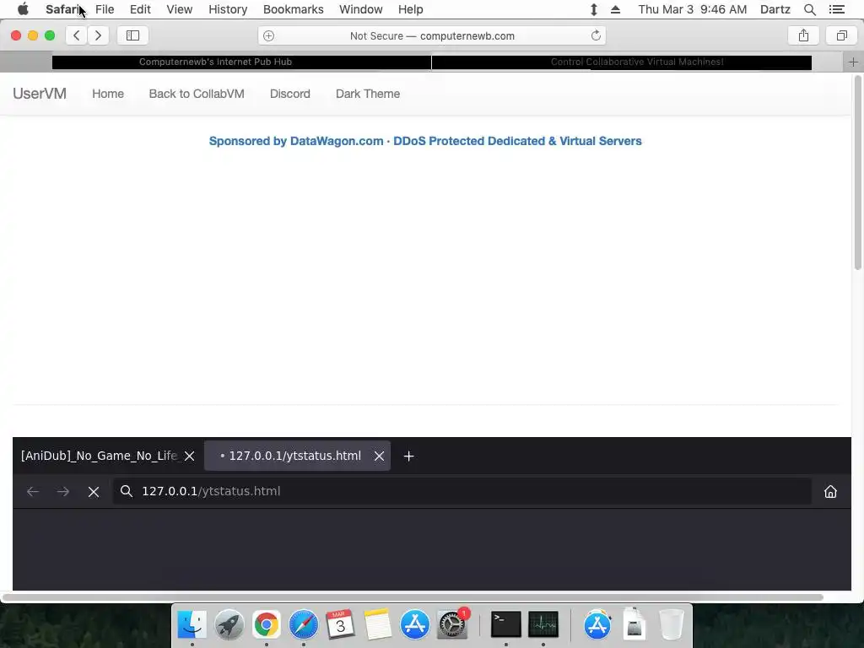Open the Apple menu
This screenshot has height=648, width=864.
coord(23,9)
